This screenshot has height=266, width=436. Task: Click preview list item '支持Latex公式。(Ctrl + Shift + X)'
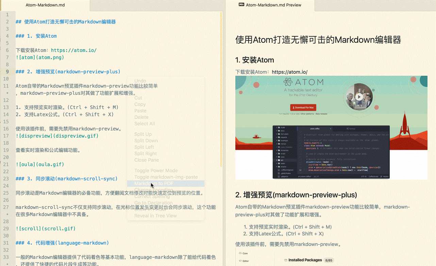pyautogui.click(x=286, y=234)
